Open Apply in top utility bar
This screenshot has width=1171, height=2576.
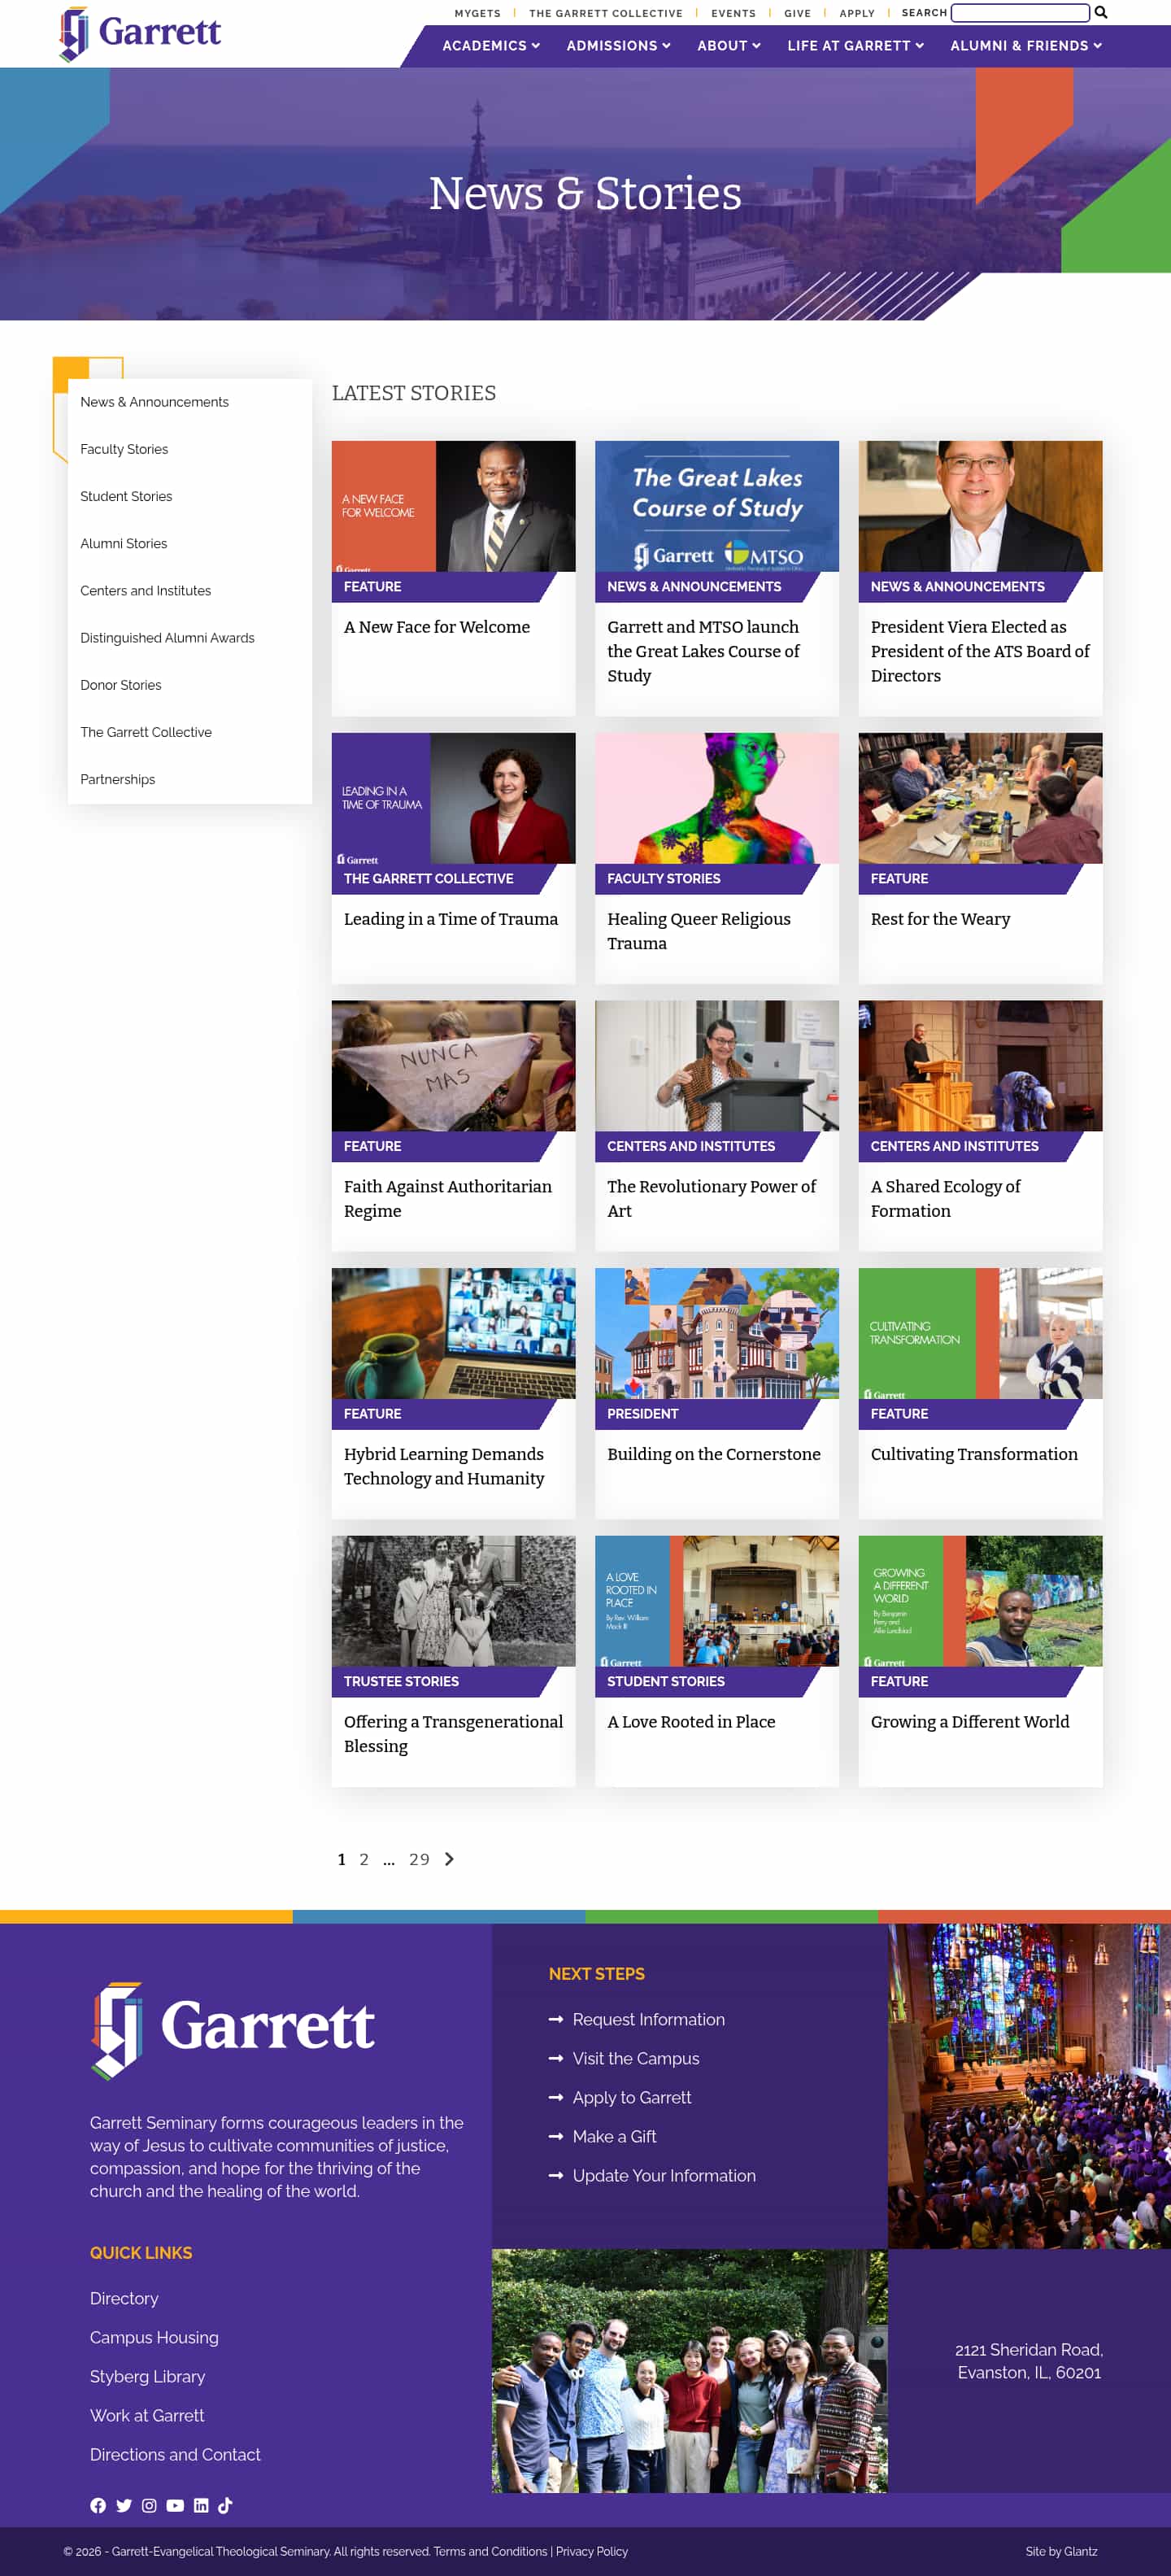tap(857, 14)
